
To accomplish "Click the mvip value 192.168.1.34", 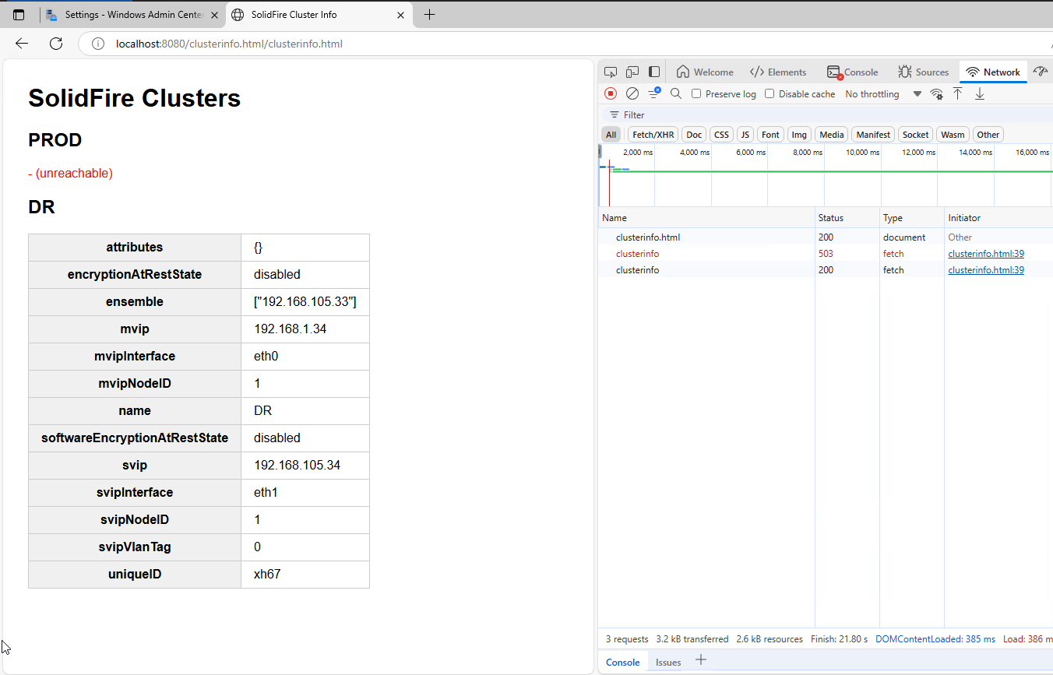I will (x=290, y=329).
